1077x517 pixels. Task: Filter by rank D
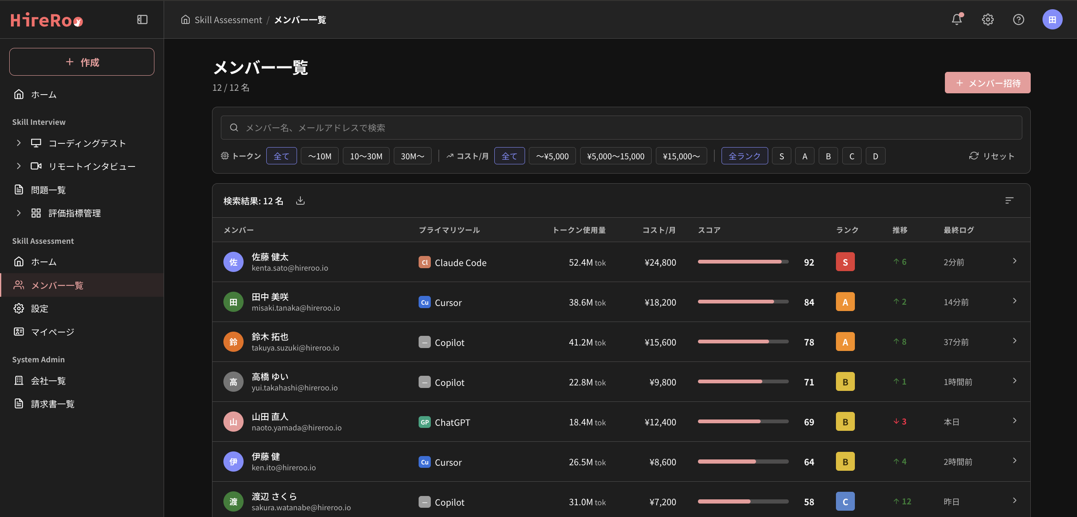click(875, 156)
